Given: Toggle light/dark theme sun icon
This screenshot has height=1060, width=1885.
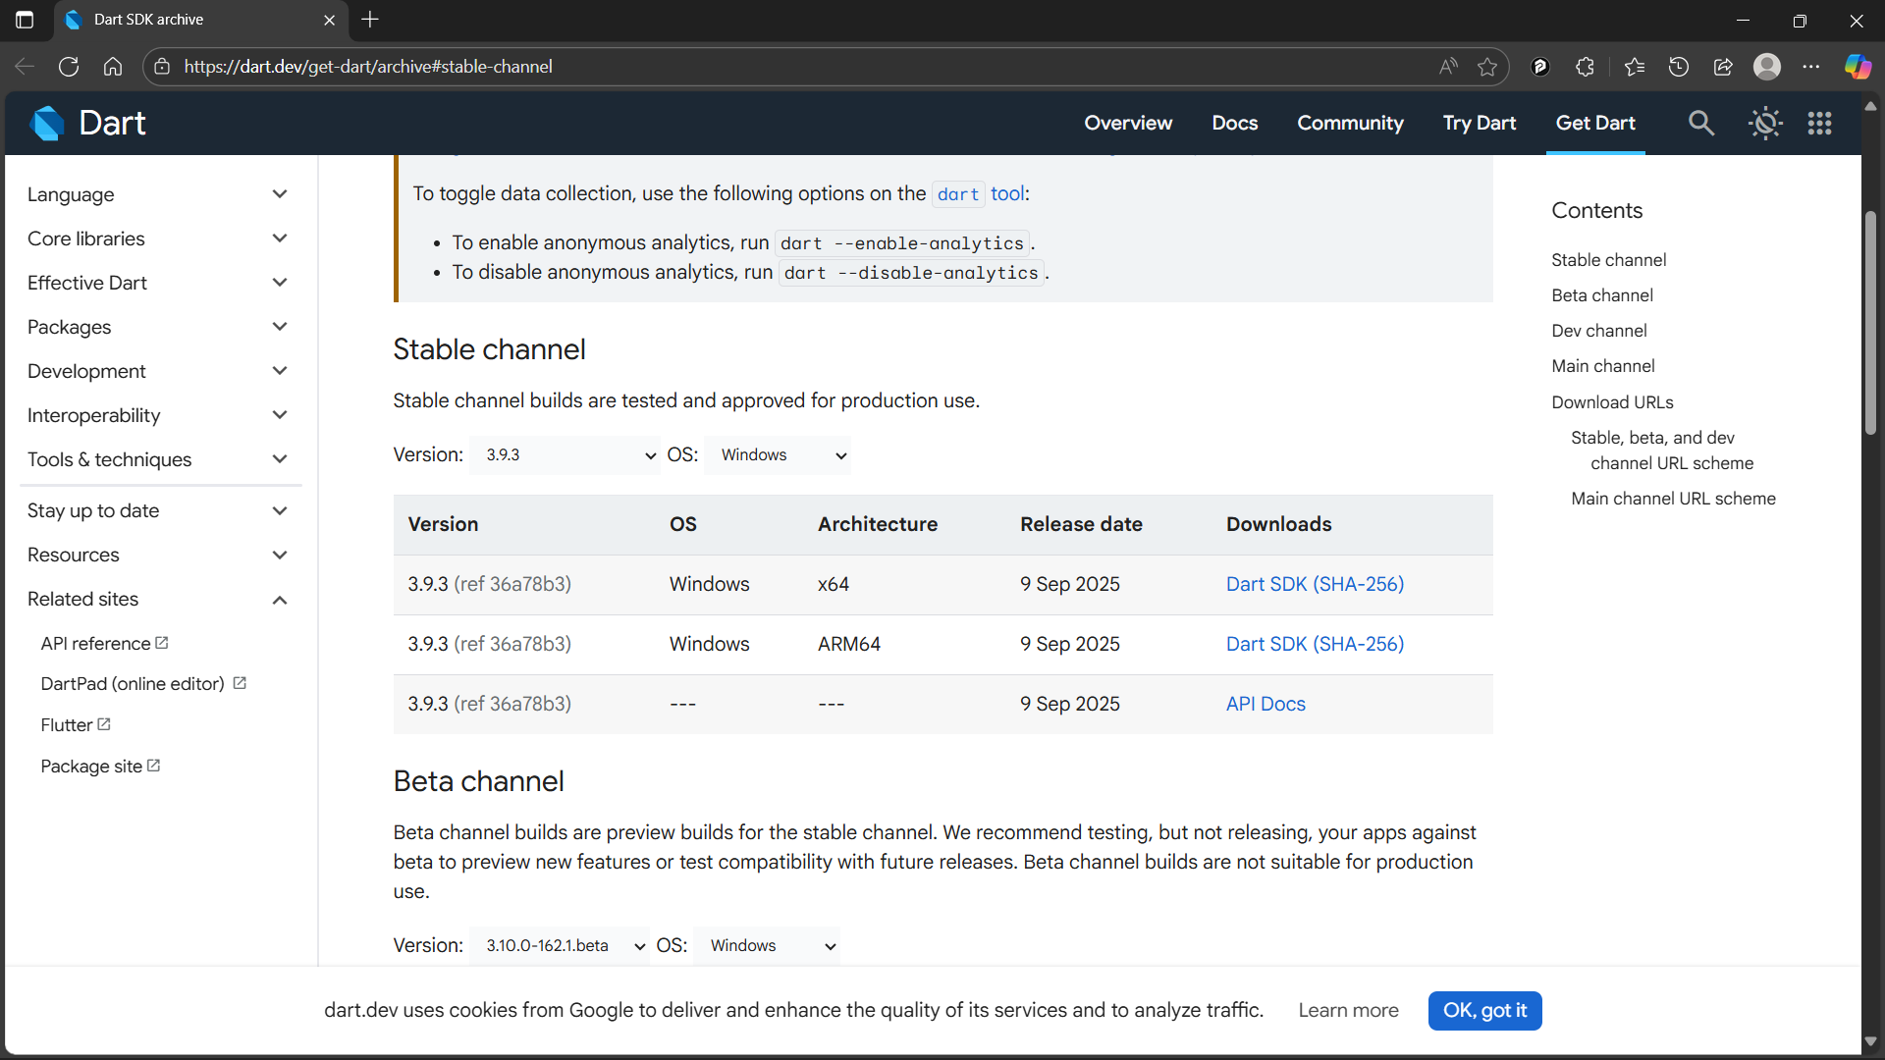Looking at the screenshot, I should (1764, 124).
